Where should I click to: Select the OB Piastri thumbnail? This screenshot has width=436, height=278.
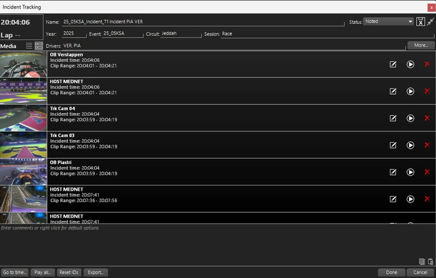23,172
